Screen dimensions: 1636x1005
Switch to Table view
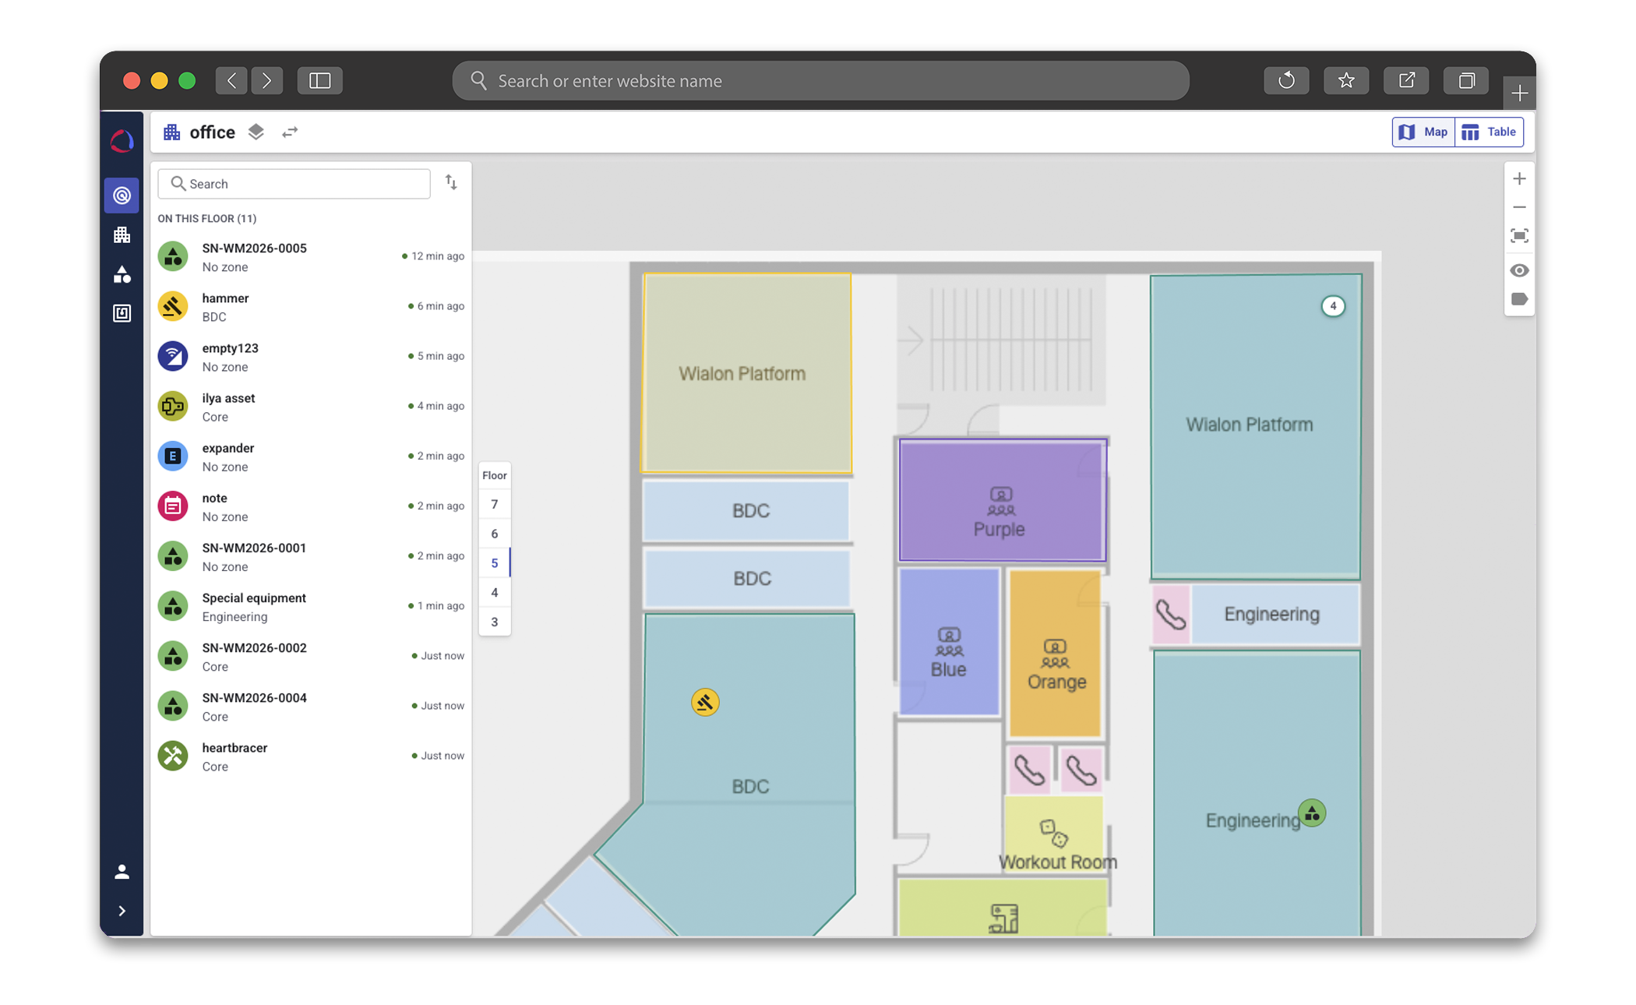coord(1489,132)
